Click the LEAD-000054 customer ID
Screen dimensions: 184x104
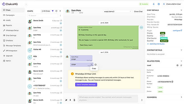tap(163, 76)
